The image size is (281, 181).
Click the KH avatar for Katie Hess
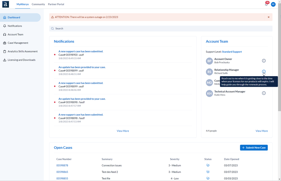tap(209, 94)
